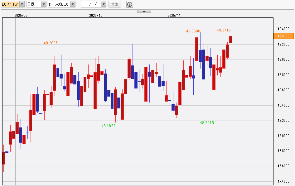Click the 47.4000 price axis label

click(x=283, y=181)
